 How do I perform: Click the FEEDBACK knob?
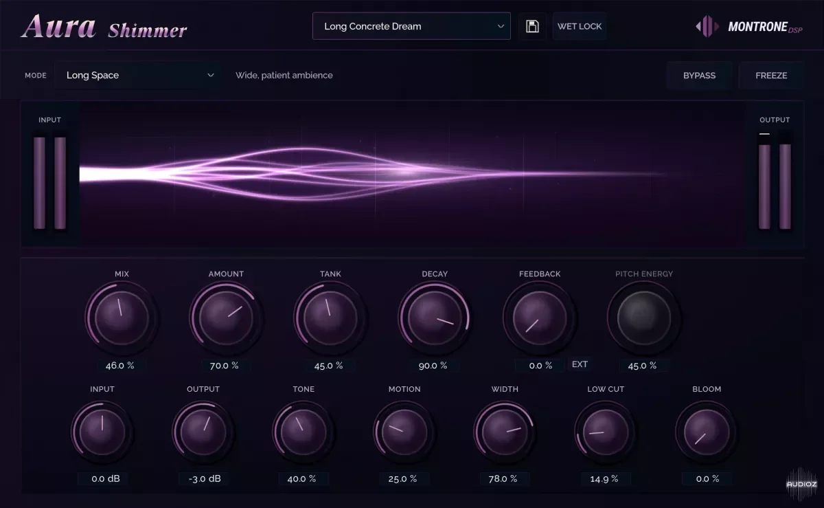[x=538, y=317]
